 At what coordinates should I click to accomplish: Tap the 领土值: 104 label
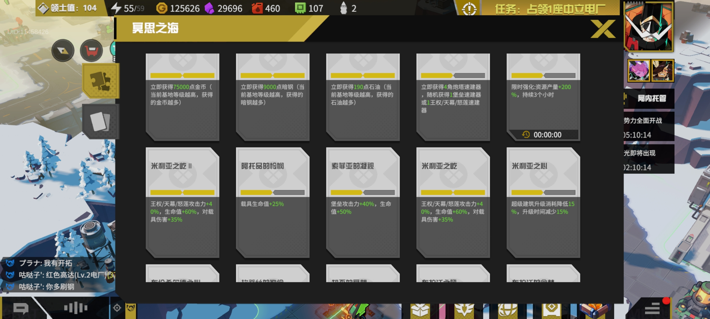(x=74, y=8)
